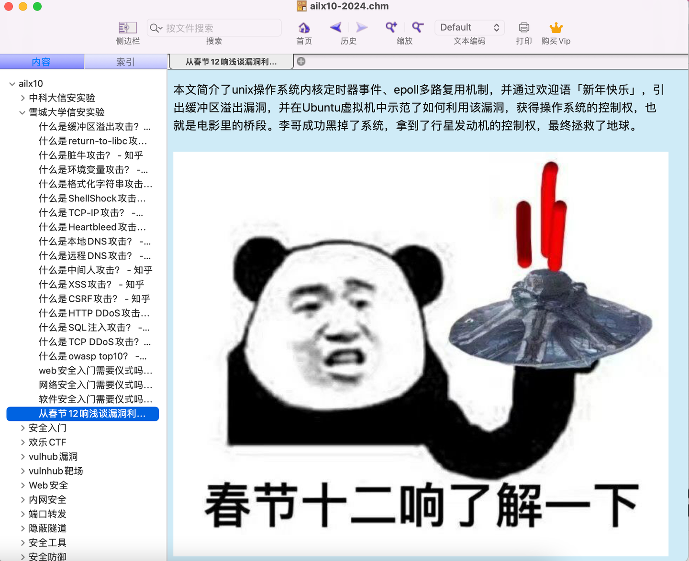The width and height of the screenshot is (689, 561).
Task: Open the Default text encoding dropdown
Action: coord(469,27)
